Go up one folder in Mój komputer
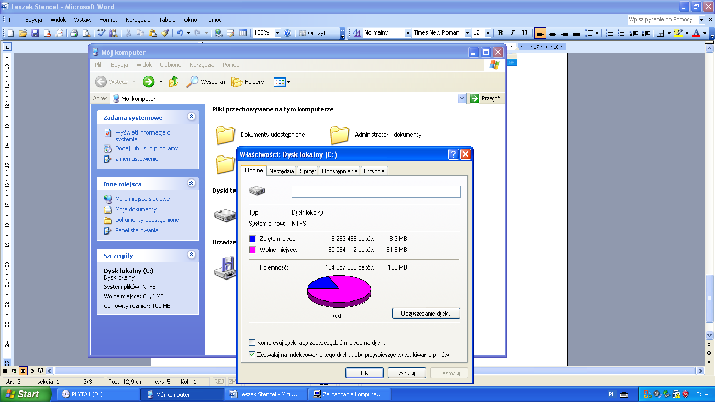 pos(174,82)
